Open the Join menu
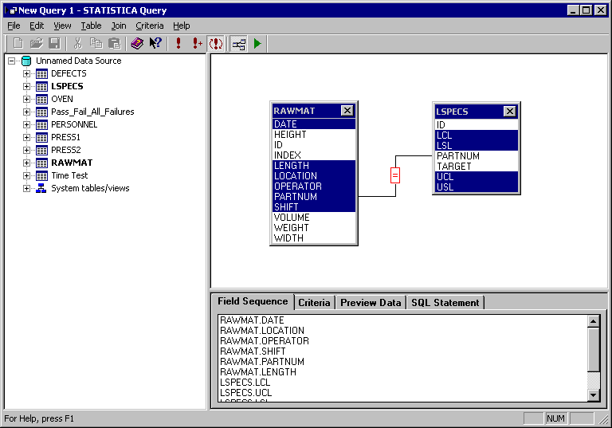 118,26
